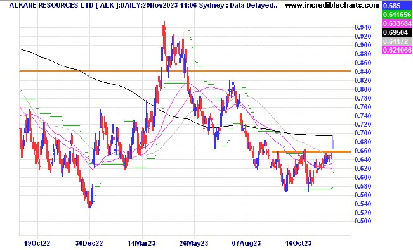The width and height of the screenshot is (413, 250).
Task: Select the magenta 0.621066 indicator label
Action: 397,50
